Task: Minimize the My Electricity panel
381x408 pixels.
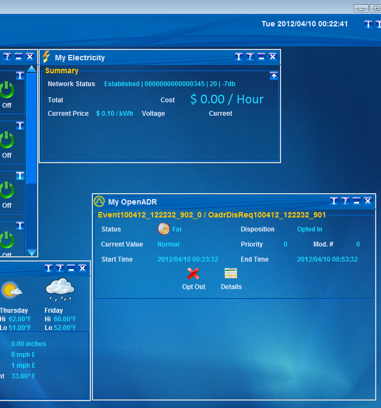Action: (261, 57)
